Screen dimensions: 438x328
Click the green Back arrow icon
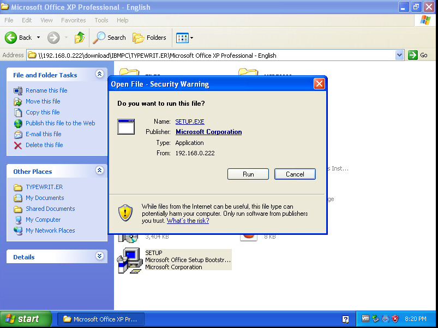coord(10,38)
